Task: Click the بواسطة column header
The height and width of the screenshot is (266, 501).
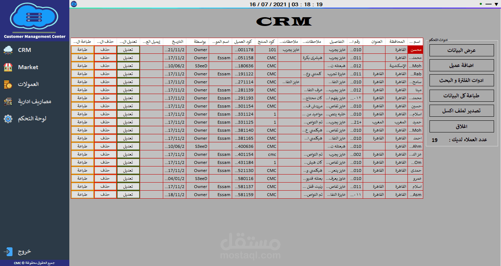Action: (198, 42)
